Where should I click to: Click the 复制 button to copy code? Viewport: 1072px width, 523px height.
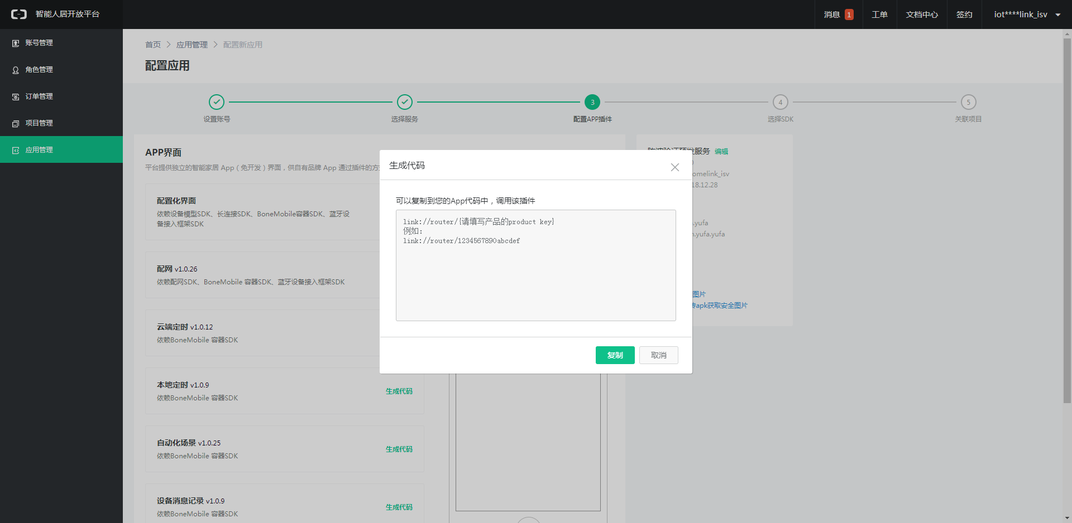615,355
